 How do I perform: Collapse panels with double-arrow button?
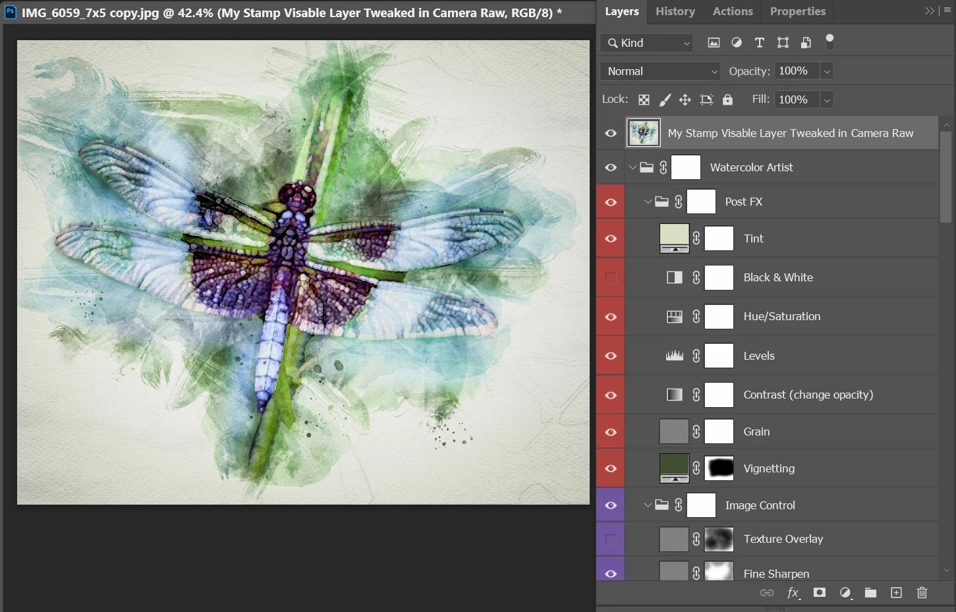[929, 11]
